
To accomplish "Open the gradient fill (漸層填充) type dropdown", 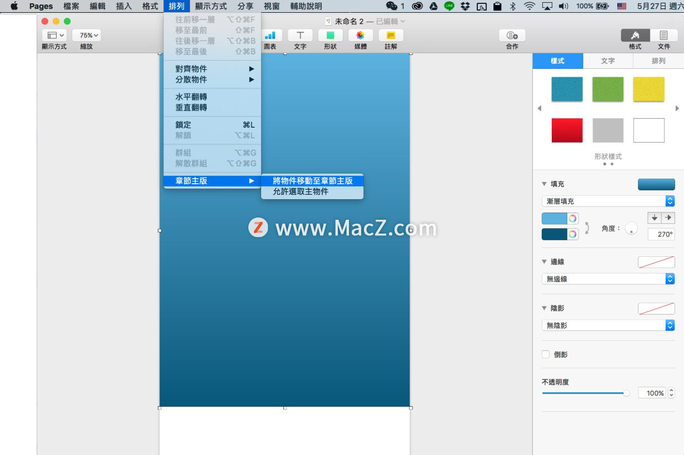I will (608, 201).
